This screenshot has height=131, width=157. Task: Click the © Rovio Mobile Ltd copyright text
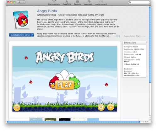132,64
